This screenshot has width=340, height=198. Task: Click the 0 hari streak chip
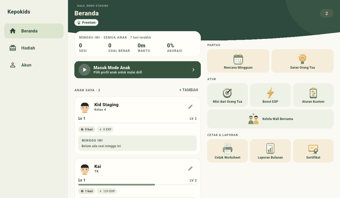[87, 129]
